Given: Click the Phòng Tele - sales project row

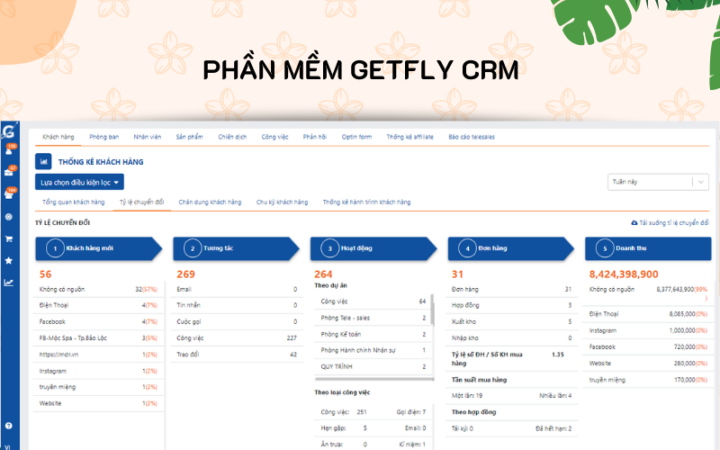Looking at the screenshot, I should point(373,318).
